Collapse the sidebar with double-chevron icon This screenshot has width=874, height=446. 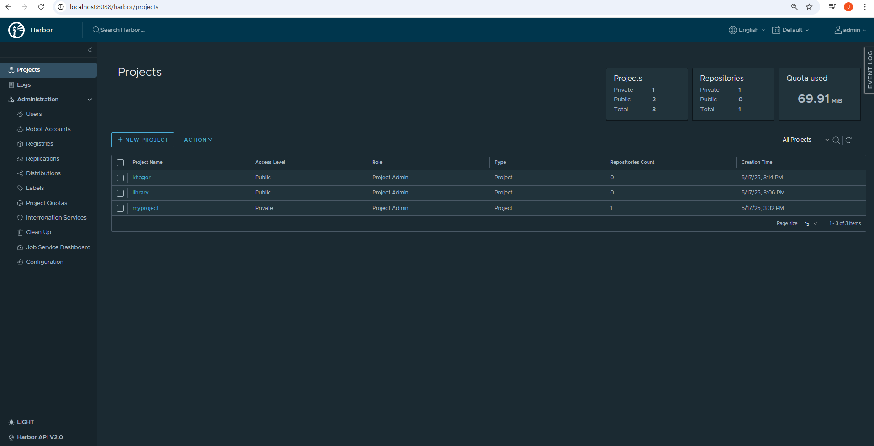[x=90, y=50]
